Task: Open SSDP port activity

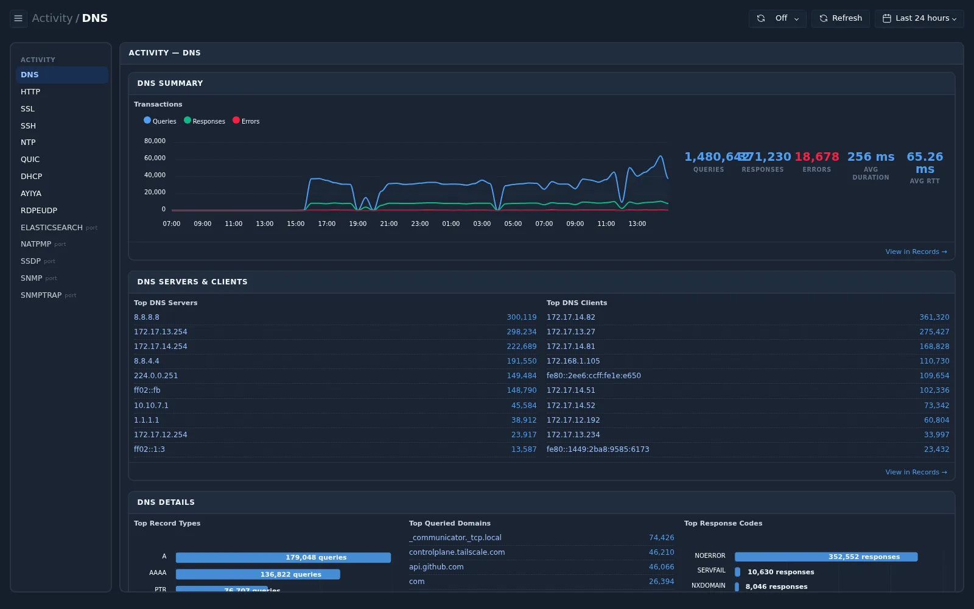Action: (62, 261)
